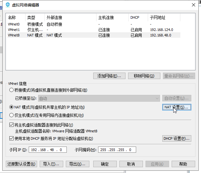Click the 类型 column header
The height and width of the screenshot is (173, 201).
tap(35, 17)
